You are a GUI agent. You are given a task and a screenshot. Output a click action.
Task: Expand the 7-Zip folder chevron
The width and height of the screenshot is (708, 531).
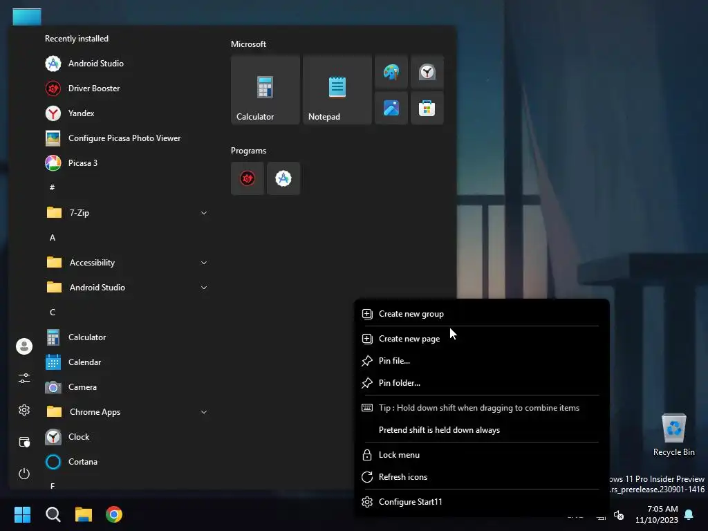click(x=204, y=213)
